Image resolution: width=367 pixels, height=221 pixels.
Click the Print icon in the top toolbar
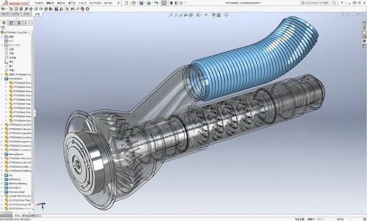click(x=149, y=3)
